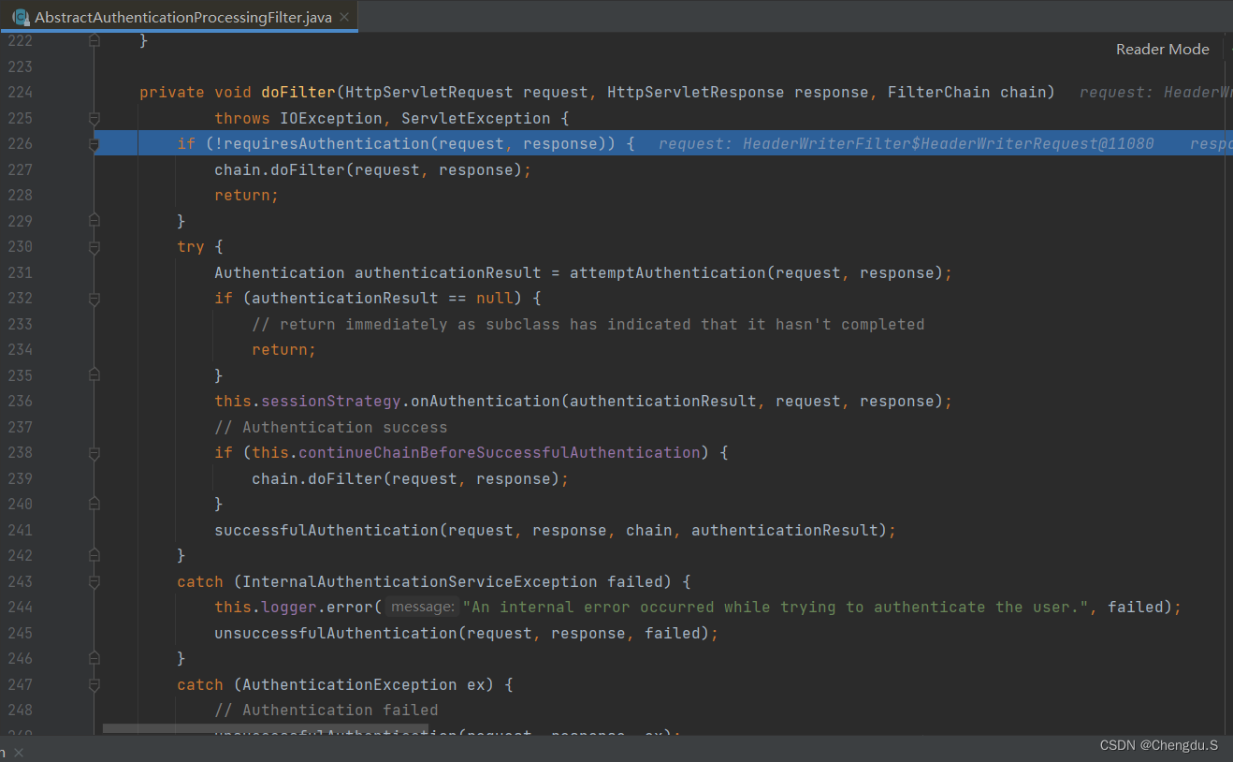Collapse the if block at line 226

(x=94, y=144)
